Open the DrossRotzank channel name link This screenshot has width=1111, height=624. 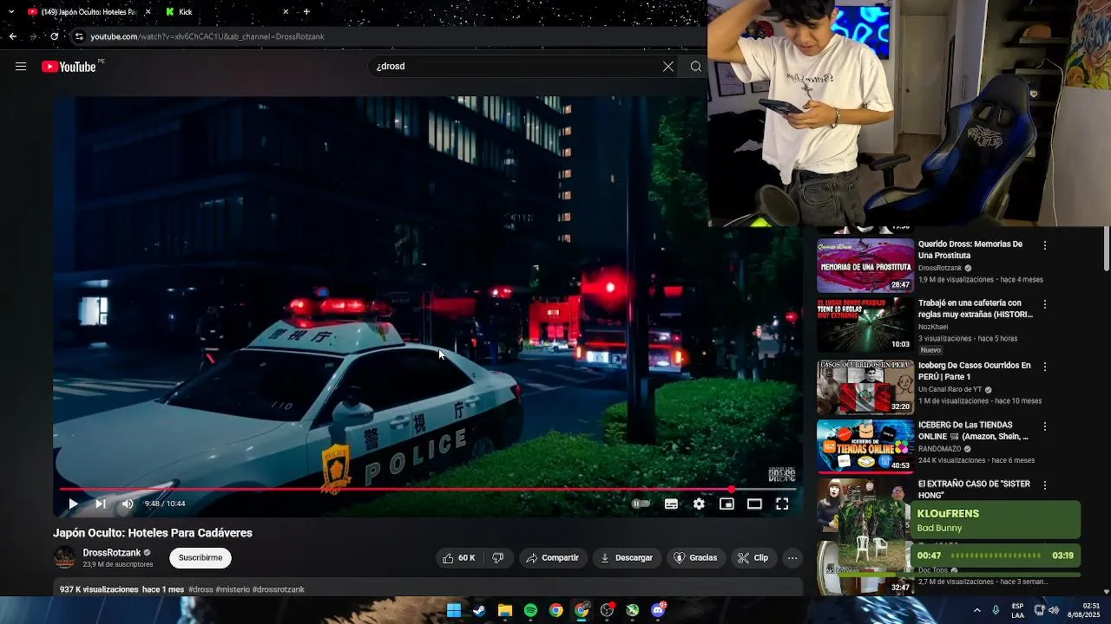click(x=112, y=553)
